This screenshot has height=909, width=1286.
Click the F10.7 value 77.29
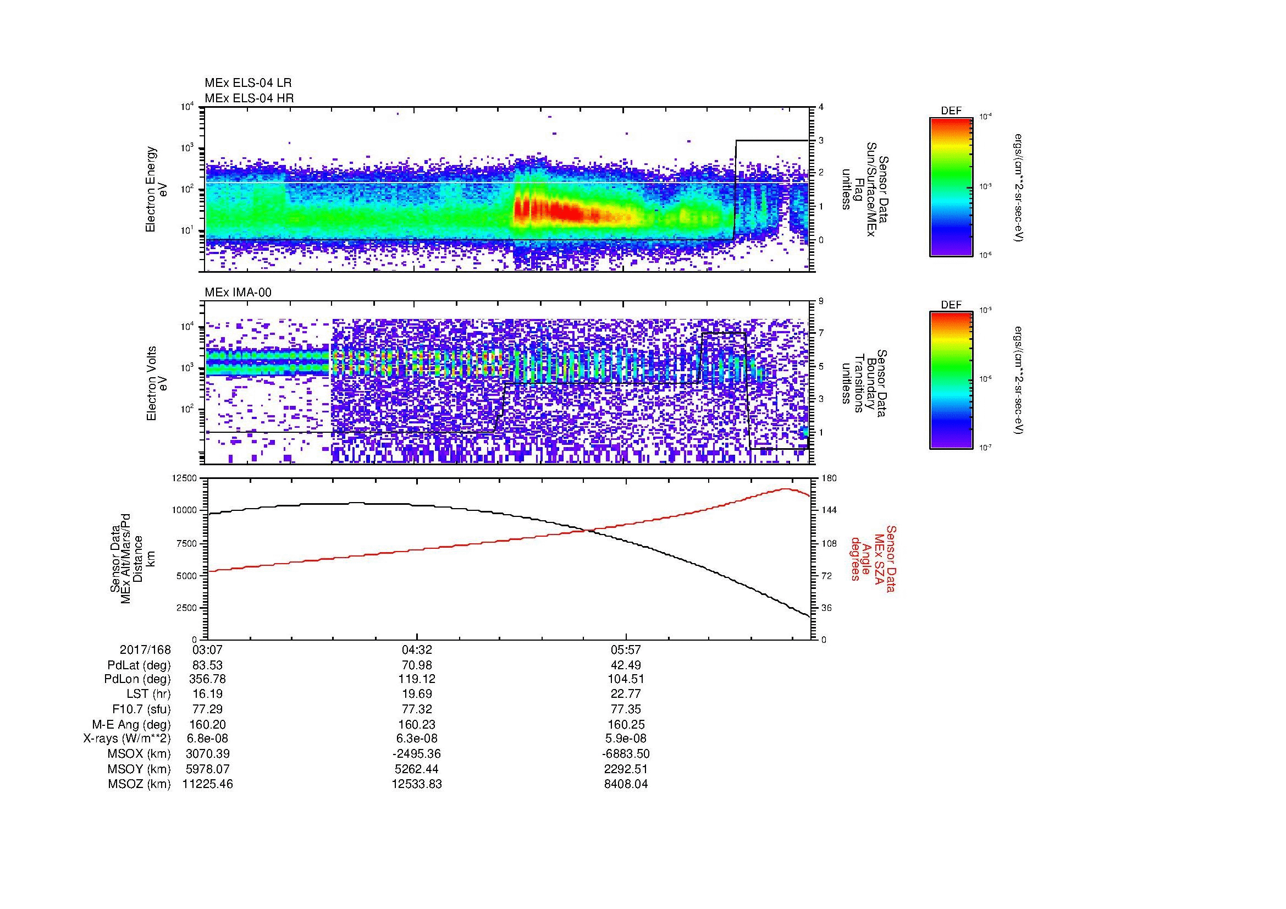pyautogui.click(x=208, y=709)
